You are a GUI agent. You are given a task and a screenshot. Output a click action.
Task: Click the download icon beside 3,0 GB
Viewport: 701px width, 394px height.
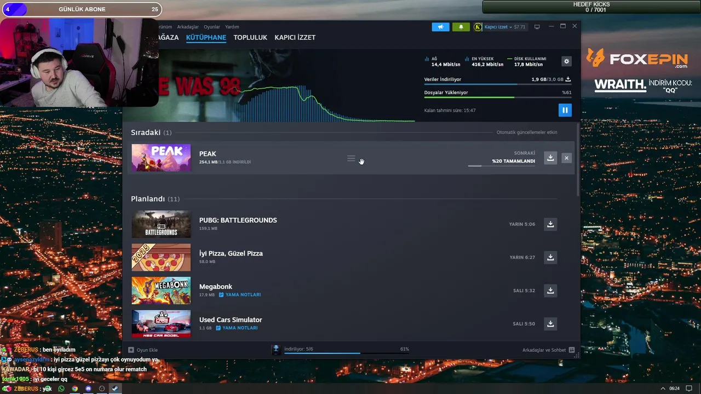pyautogui.click(x=568, y=79)
